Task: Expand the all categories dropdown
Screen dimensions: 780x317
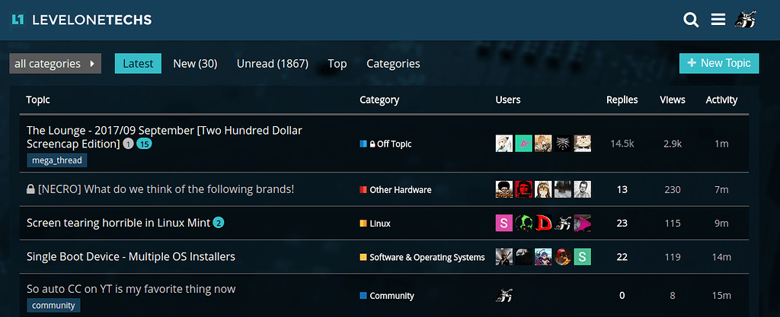Action: tap(55, 64)
